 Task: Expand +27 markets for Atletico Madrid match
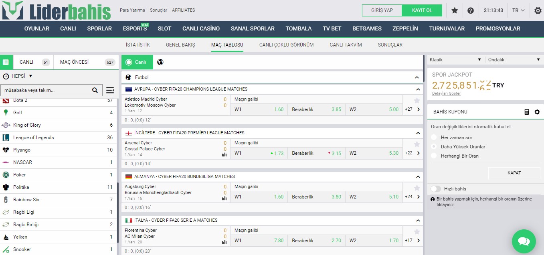point(413,109)
